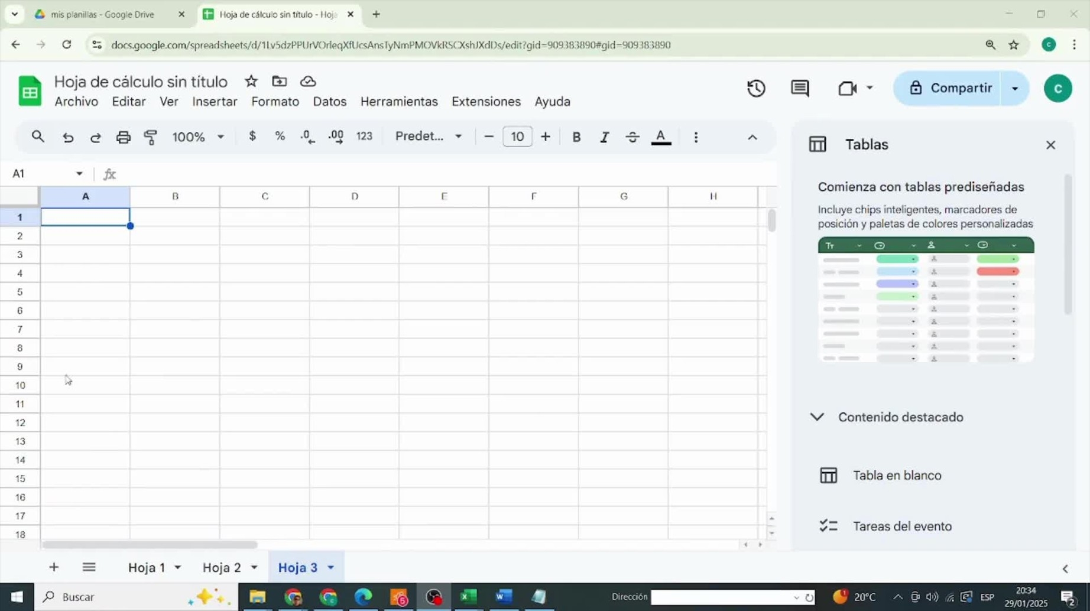Viewport: 1090px width, 611px height.
Task: Click the Compartir button
Action: pyautogui.click(x=950, y=89)
